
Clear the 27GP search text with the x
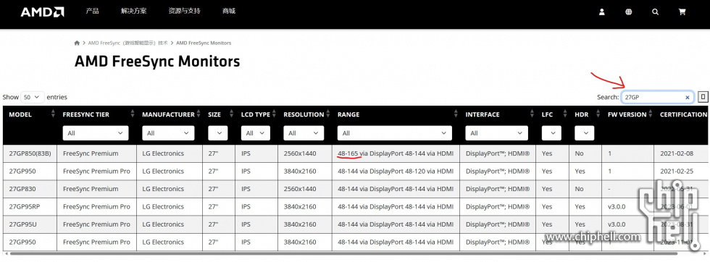coord(687,97)
